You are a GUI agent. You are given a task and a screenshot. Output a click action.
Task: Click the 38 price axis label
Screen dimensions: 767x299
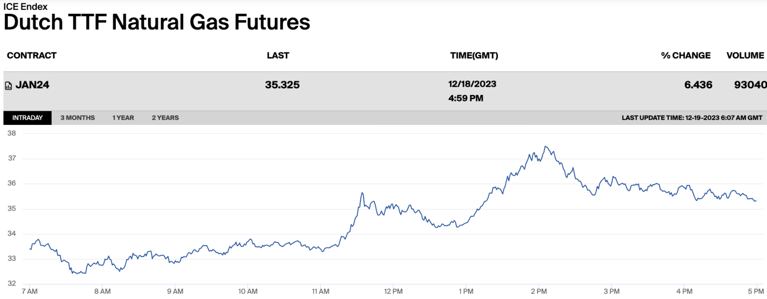pyautogui.click(x=12, y=134)
